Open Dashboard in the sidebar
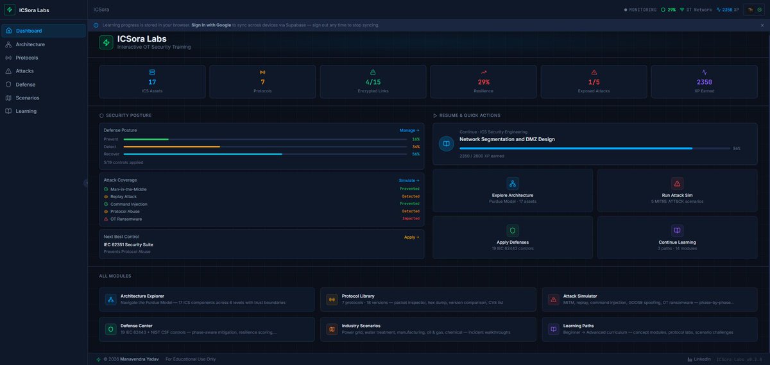The height and width of the screenshot is (365, 770). click(44, 31)
